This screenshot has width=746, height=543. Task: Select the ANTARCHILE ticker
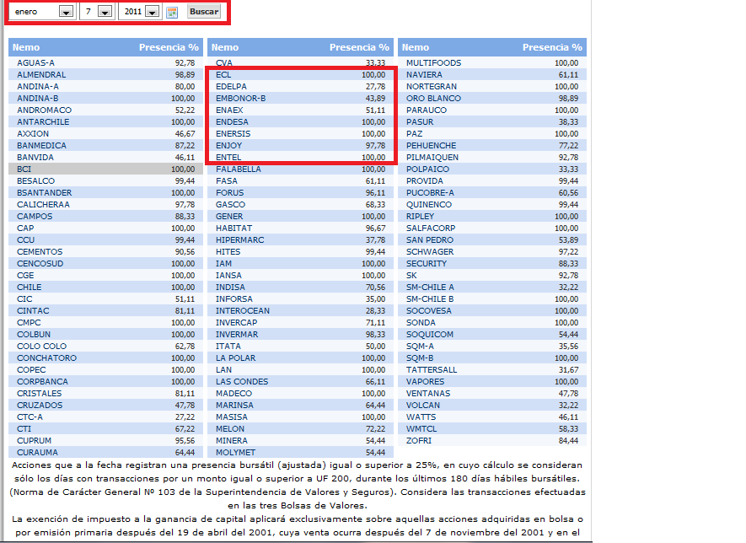(43, 121)
